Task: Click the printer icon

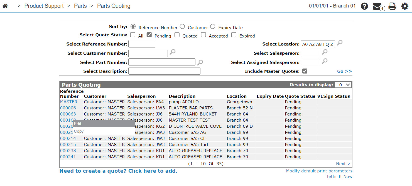Action: click(x=392, y=6)
